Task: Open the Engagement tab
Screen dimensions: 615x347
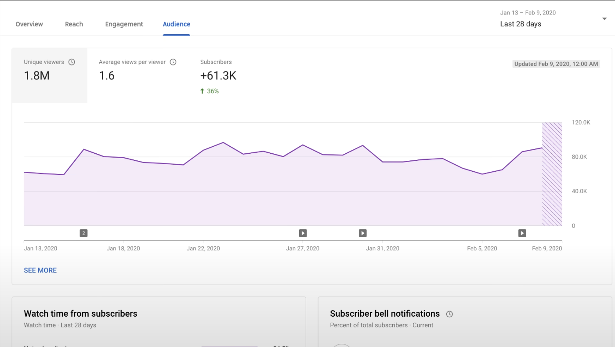Action: (124, 24)
